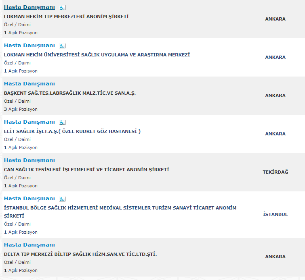Open Hasta Danışmanı posting at Can Sağlık Tesisleri
Screen dimensions: 305x280
click(29, 160)
